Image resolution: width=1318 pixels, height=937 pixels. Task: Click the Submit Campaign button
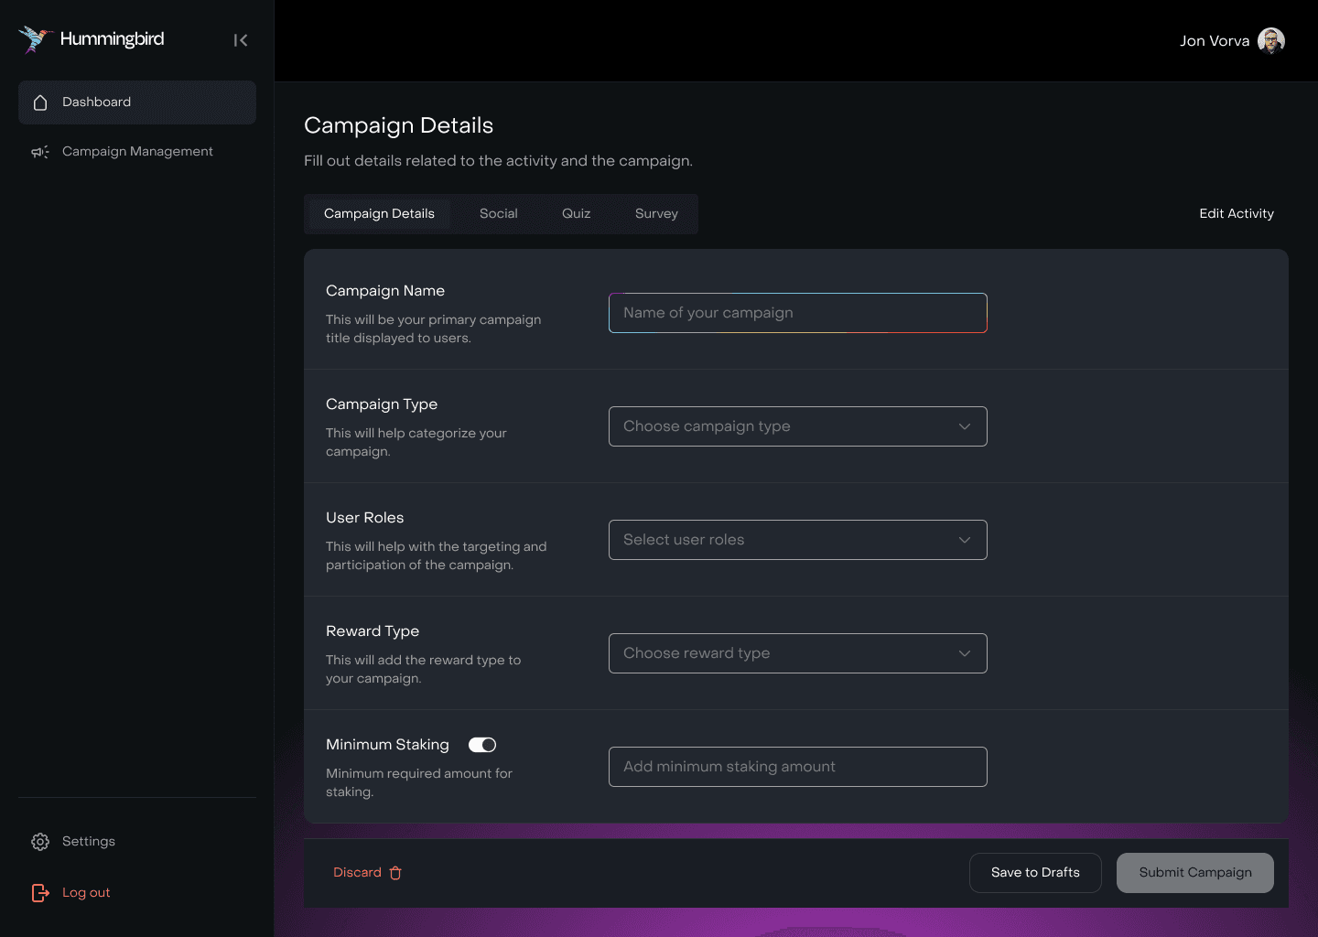(x=1195, y=873)
